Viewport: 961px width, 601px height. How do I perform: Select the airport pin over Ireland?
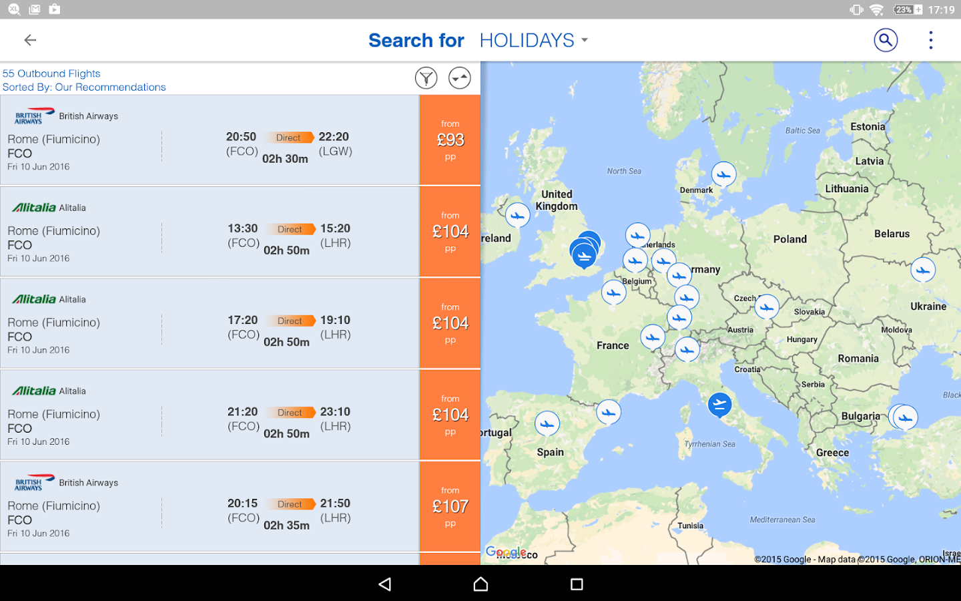coord(517,216)
